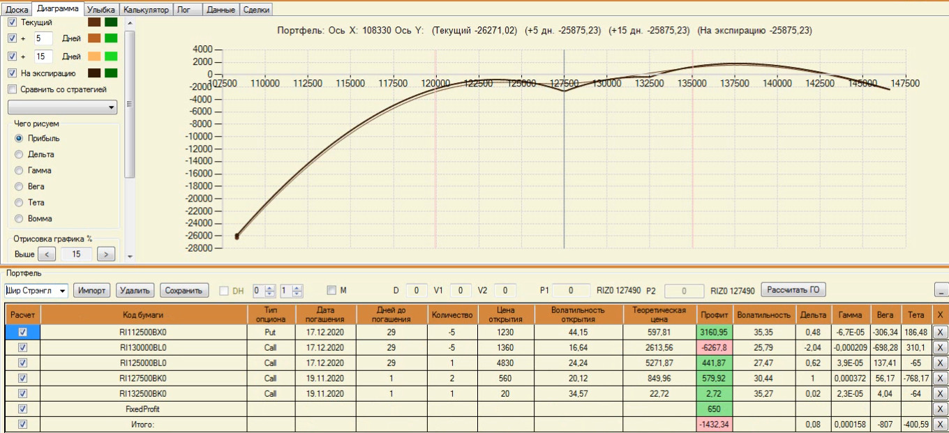Viewport: 949px width, 433px height.
Task: Select the Тета radio button
Action: coord(19,202)
